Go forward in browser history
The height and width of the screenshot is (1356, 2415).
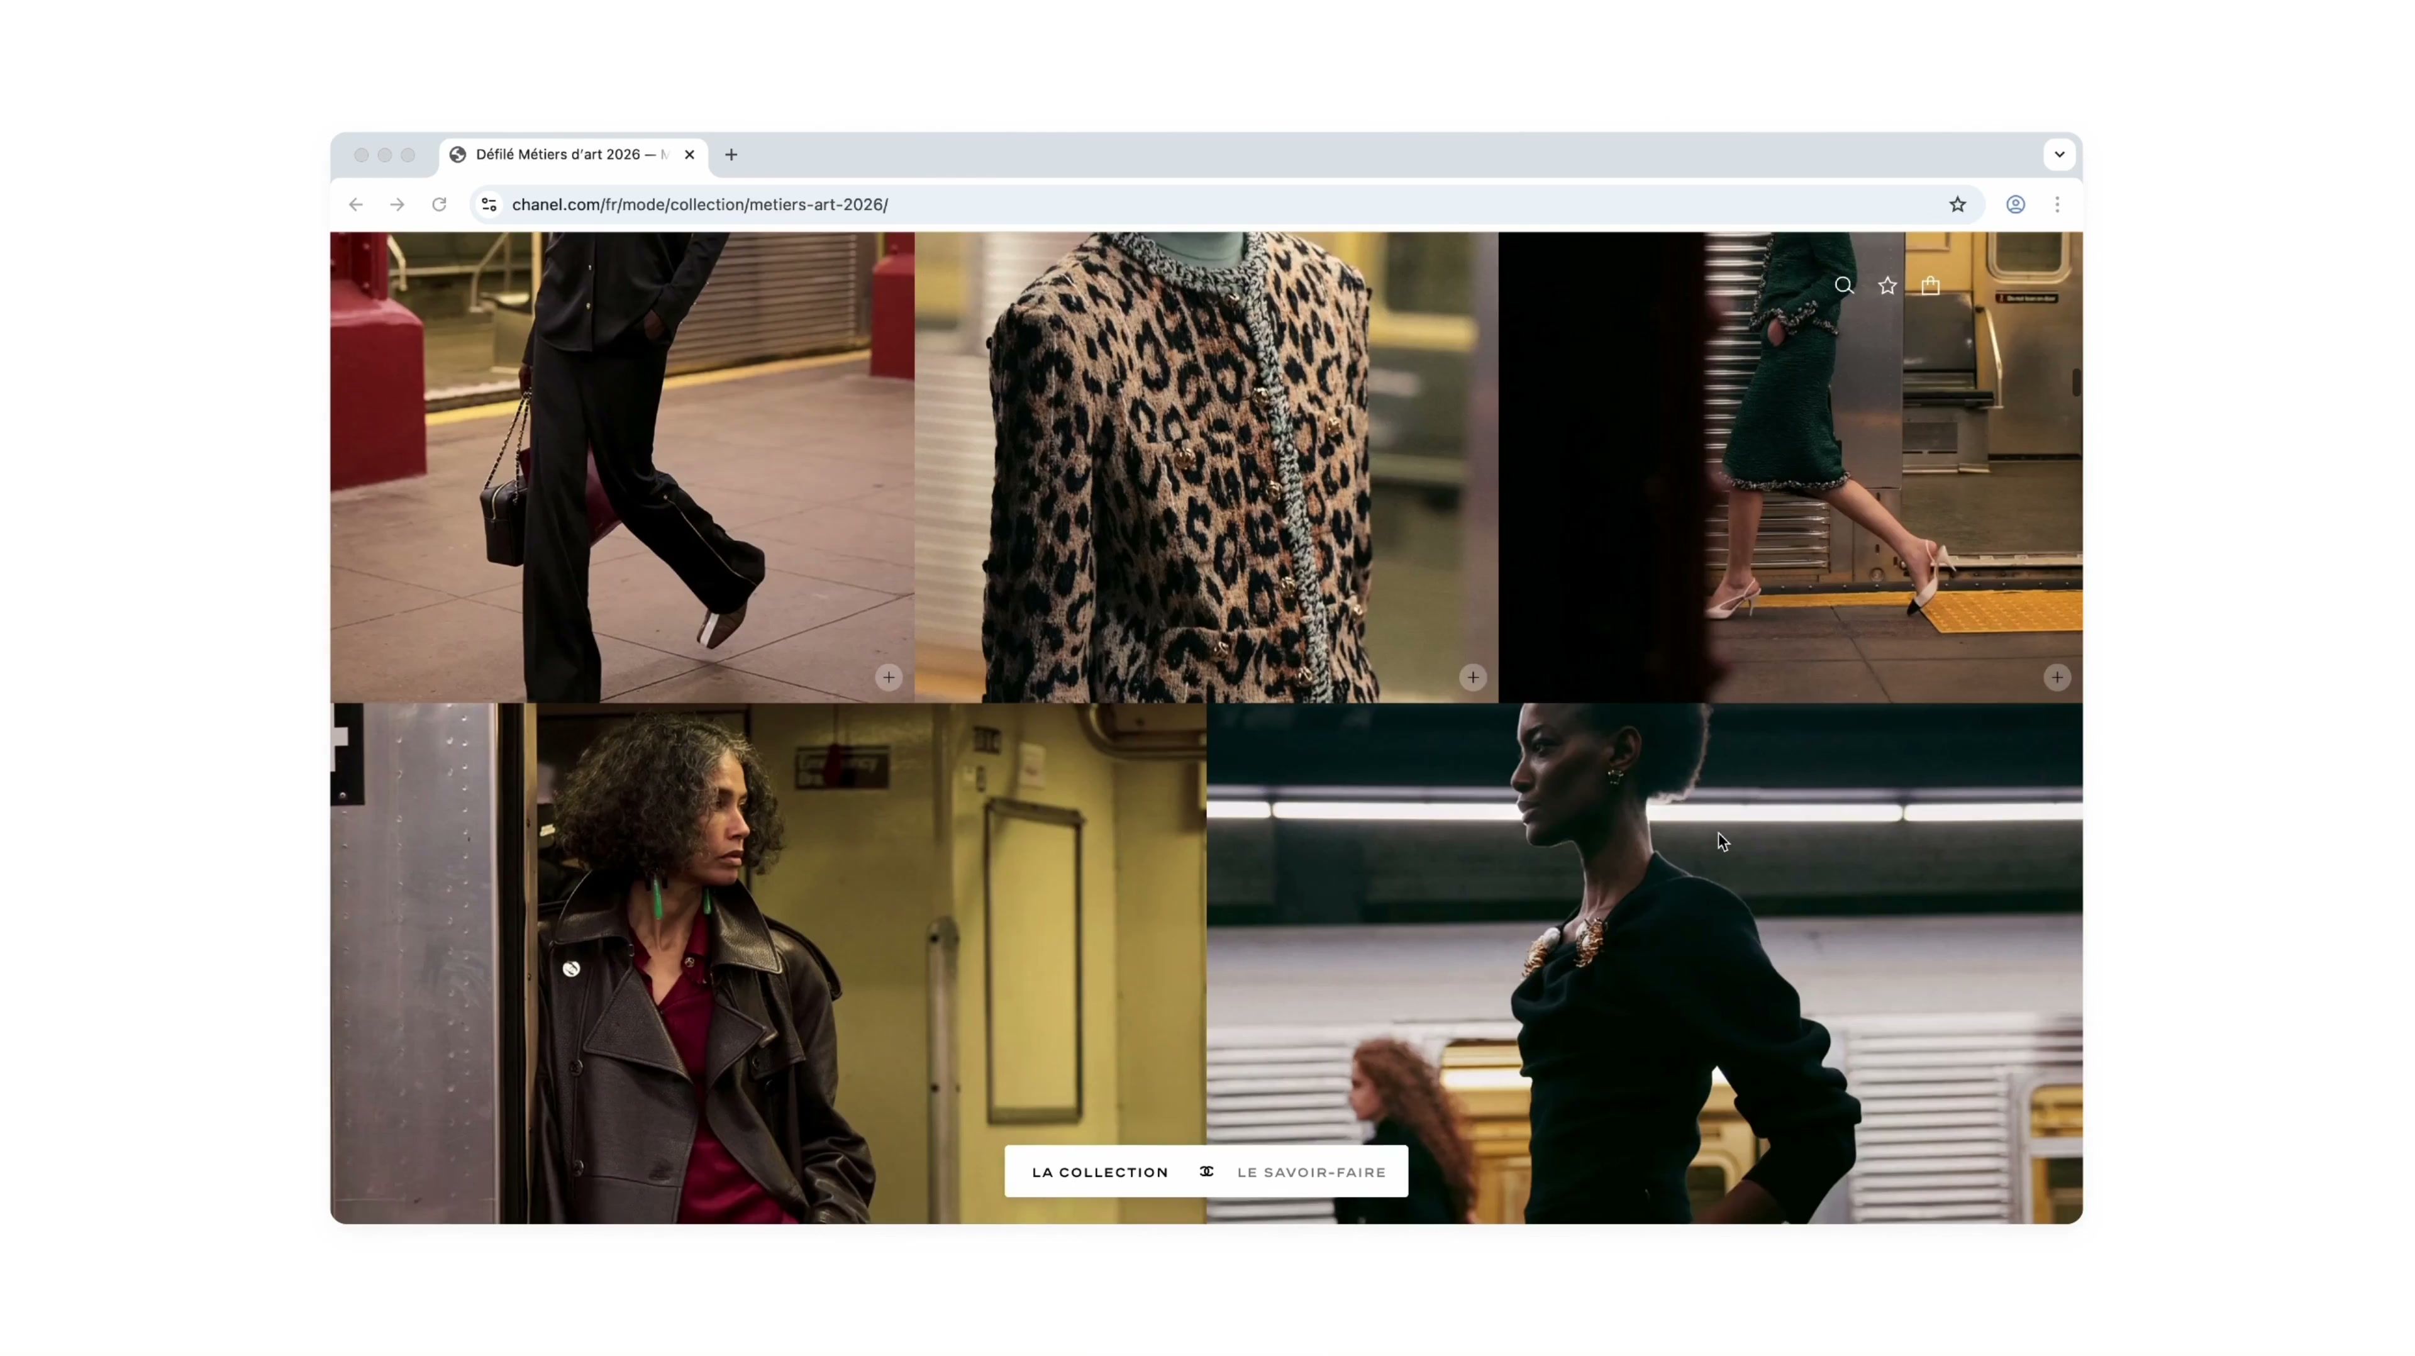[397, 204]
